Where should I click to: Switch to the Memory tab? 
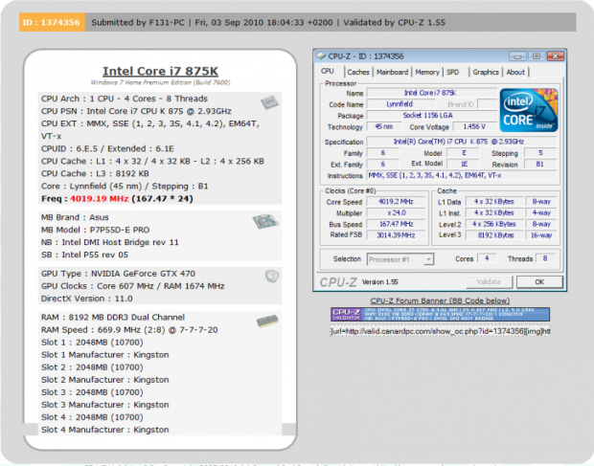427,72
